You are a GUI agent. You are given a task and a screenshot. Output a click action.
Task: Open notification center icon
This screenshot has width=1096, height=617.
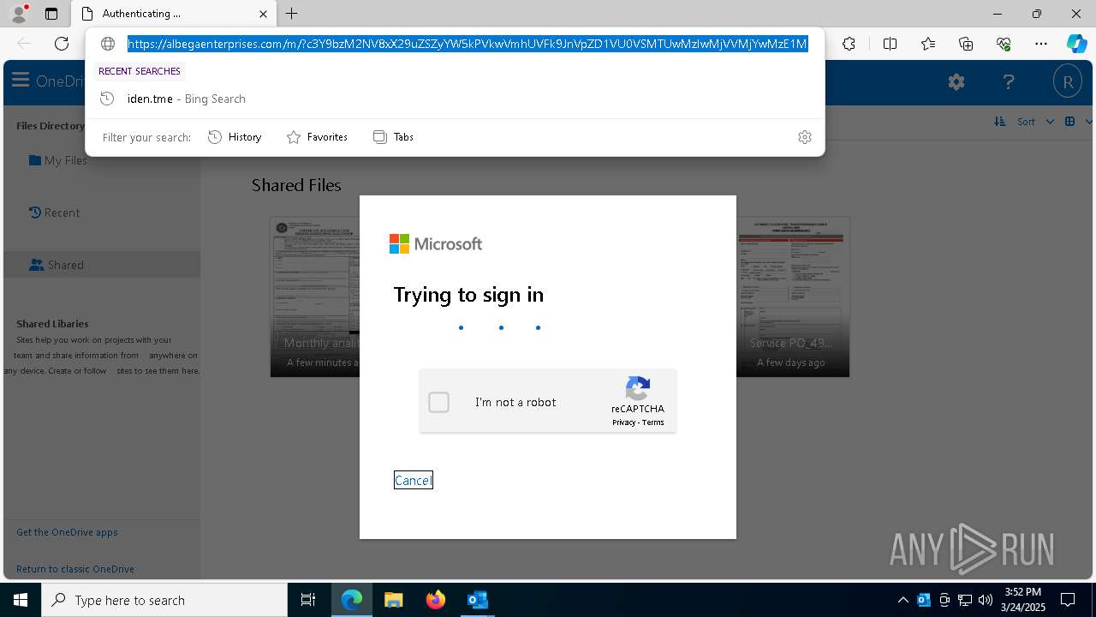(x=1068, y=600)
